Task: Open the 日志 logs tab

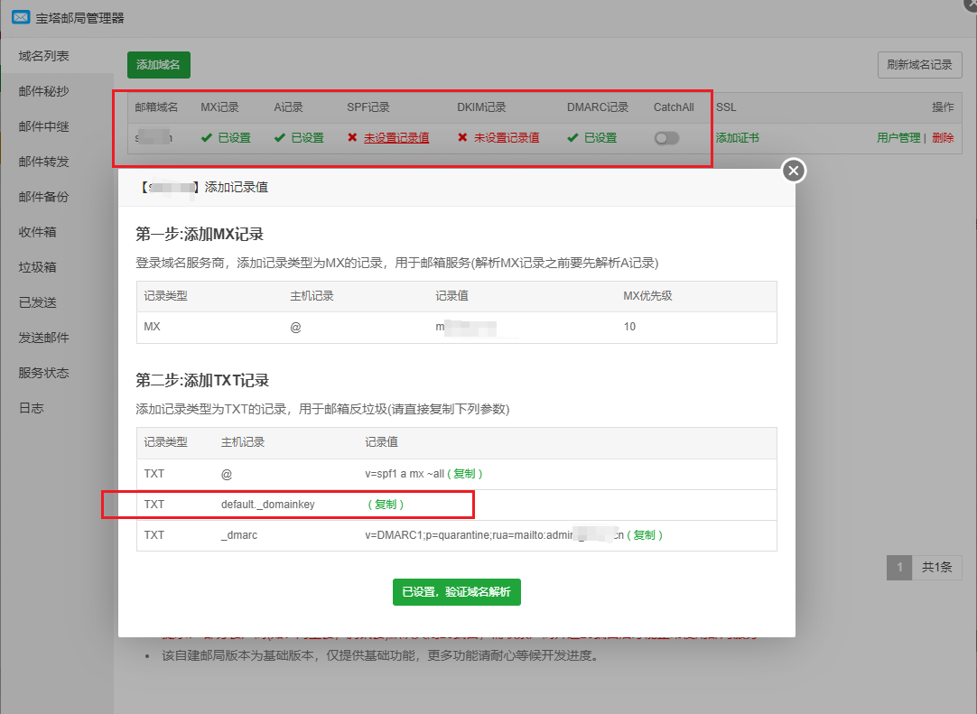Action: tap(32, 408)
